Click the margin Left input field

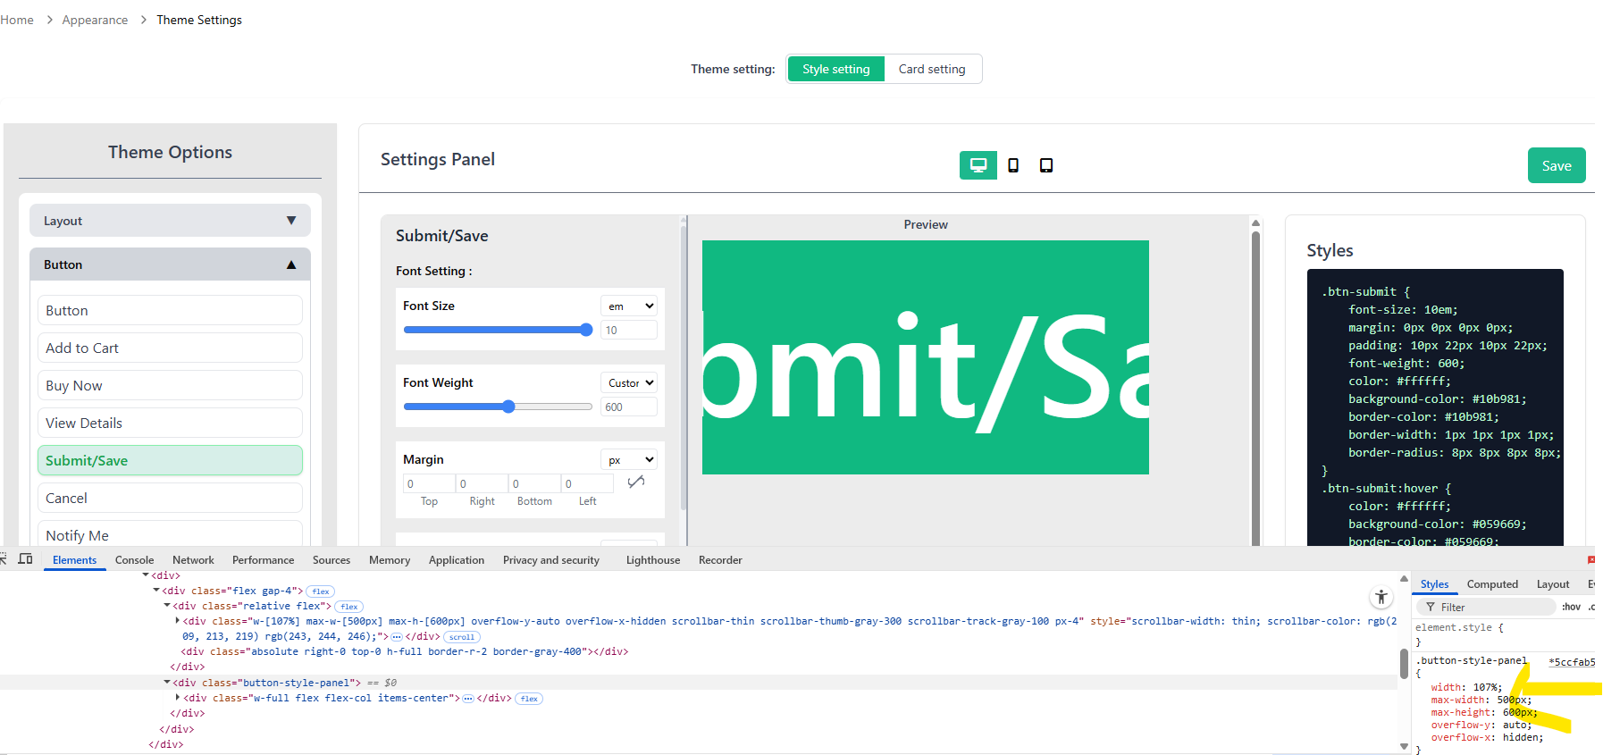[587, 483]
